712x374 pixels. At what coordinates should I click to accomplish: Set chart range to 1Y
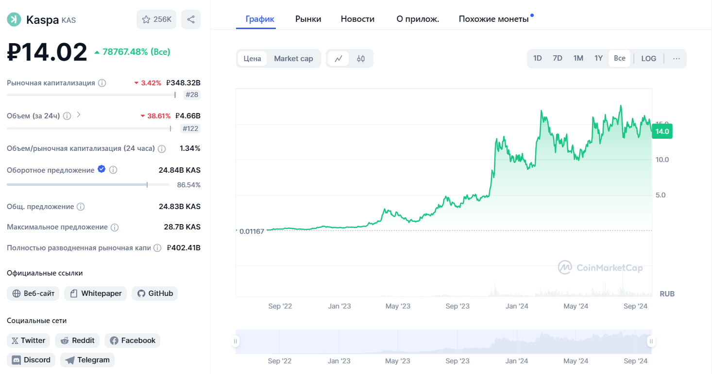click(598, 58)
